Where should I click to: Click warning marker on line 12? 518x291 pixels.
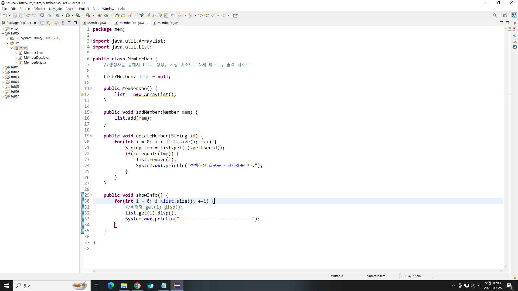click(x=82, y=94)
